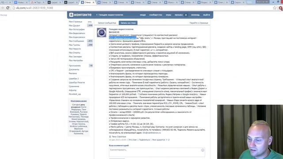This screenshot has height=159, width=283.
Task: Open 'Мои Видеозаписи' in left sidebar
Action: [x=77, y=34]
